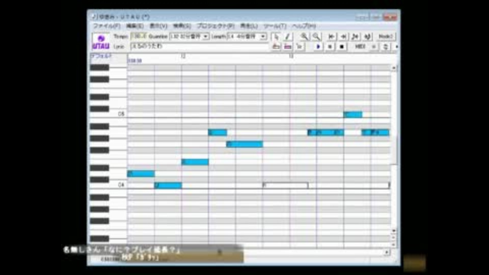
Task: Open the 表示(V) menu
Action: click(x=158, y=26)
